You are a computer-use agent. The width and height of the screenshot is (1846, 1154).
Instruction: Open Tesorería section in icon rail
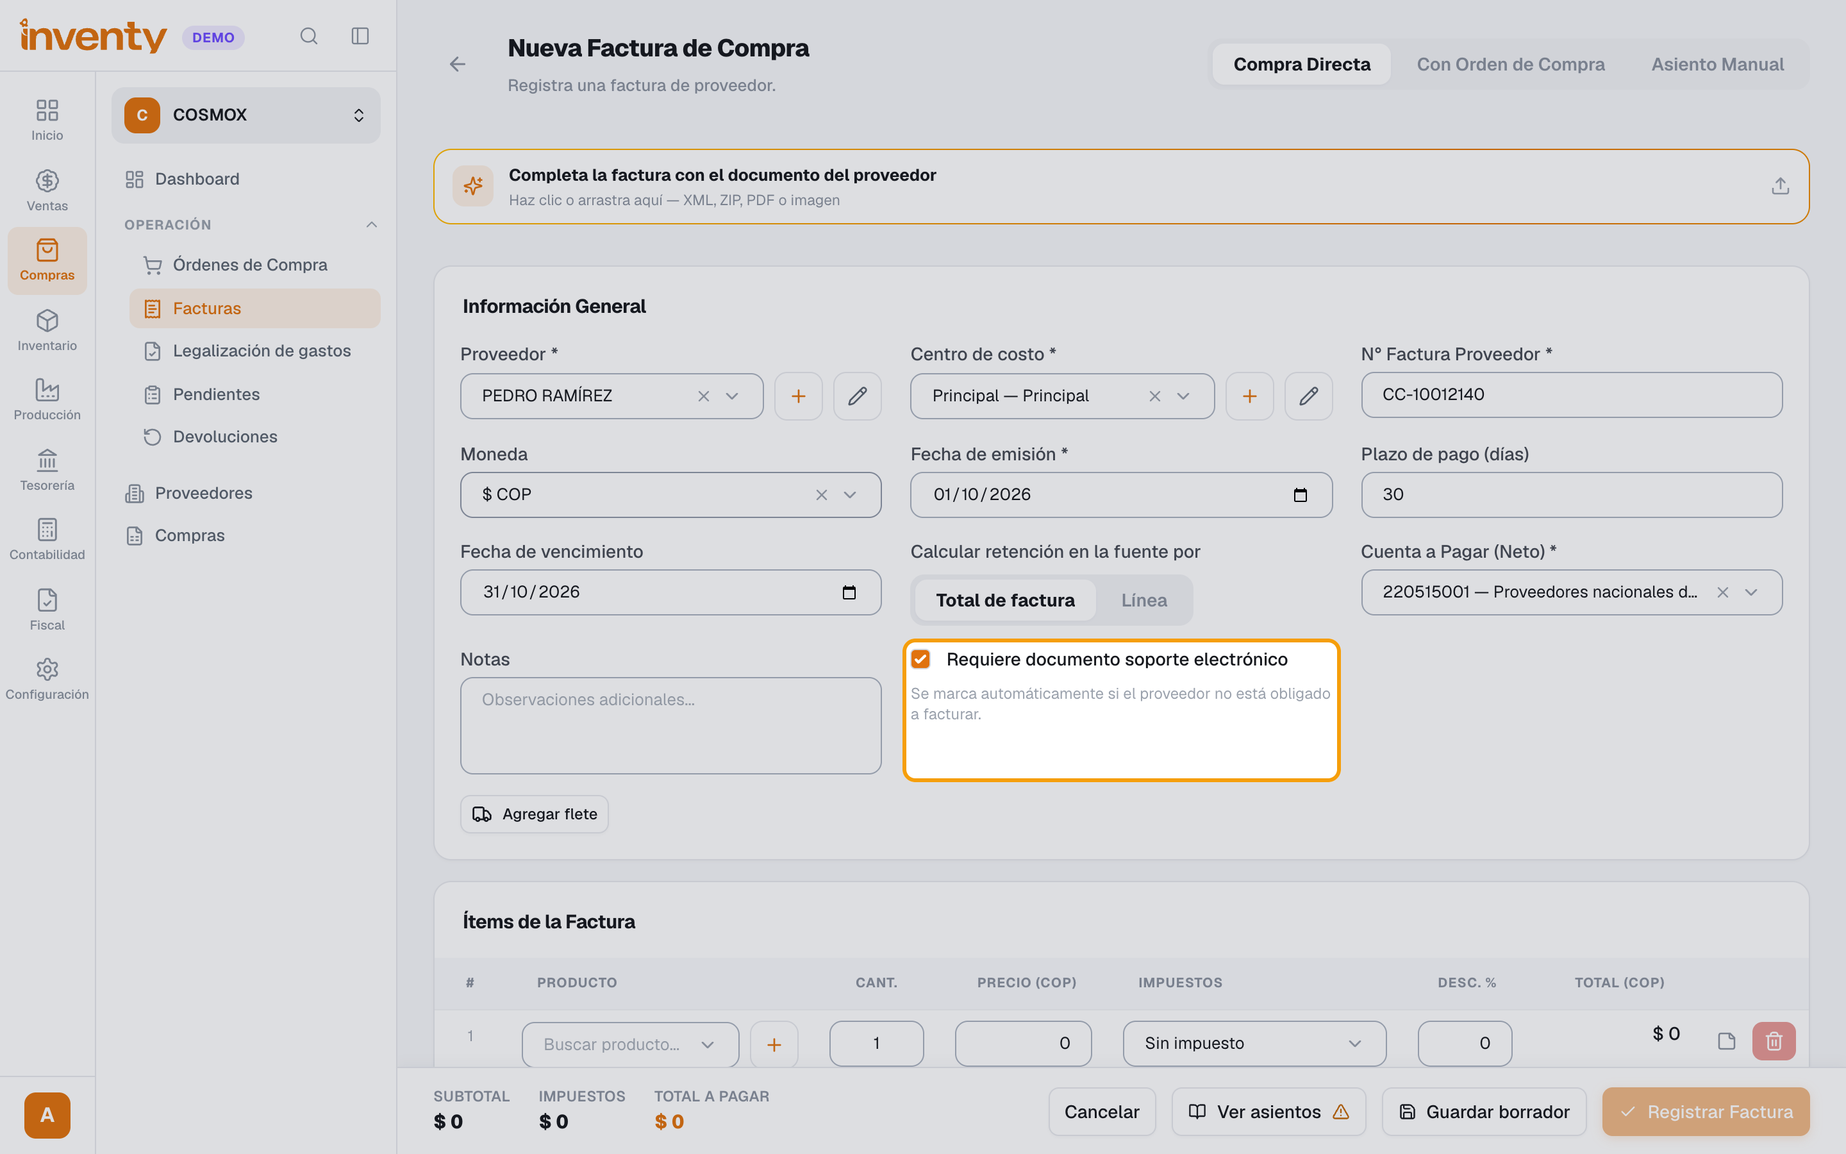tap(47, 470)
